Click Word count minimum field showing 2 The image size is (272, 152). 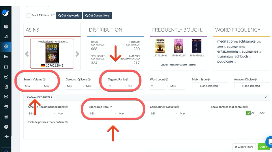(158, 86)
